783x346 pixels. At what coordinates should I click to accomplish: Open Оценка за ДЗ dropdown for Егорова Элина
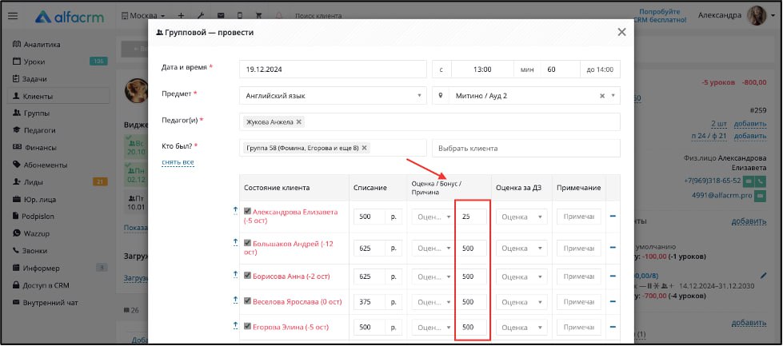(518, 328)
